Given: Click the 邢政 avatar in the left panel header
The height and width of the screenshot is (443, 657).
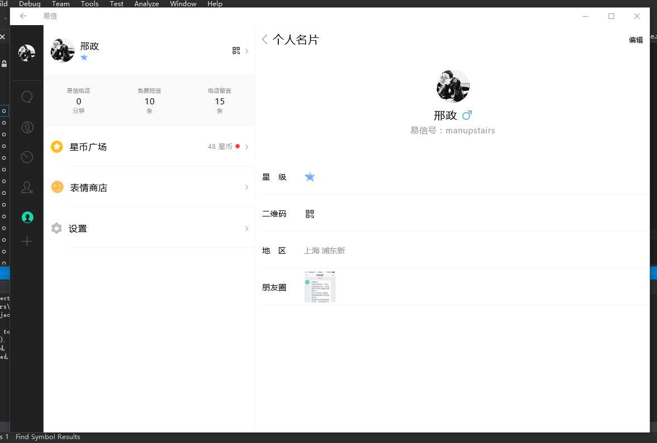Looking at the screenshot, I should pos(62,50).
